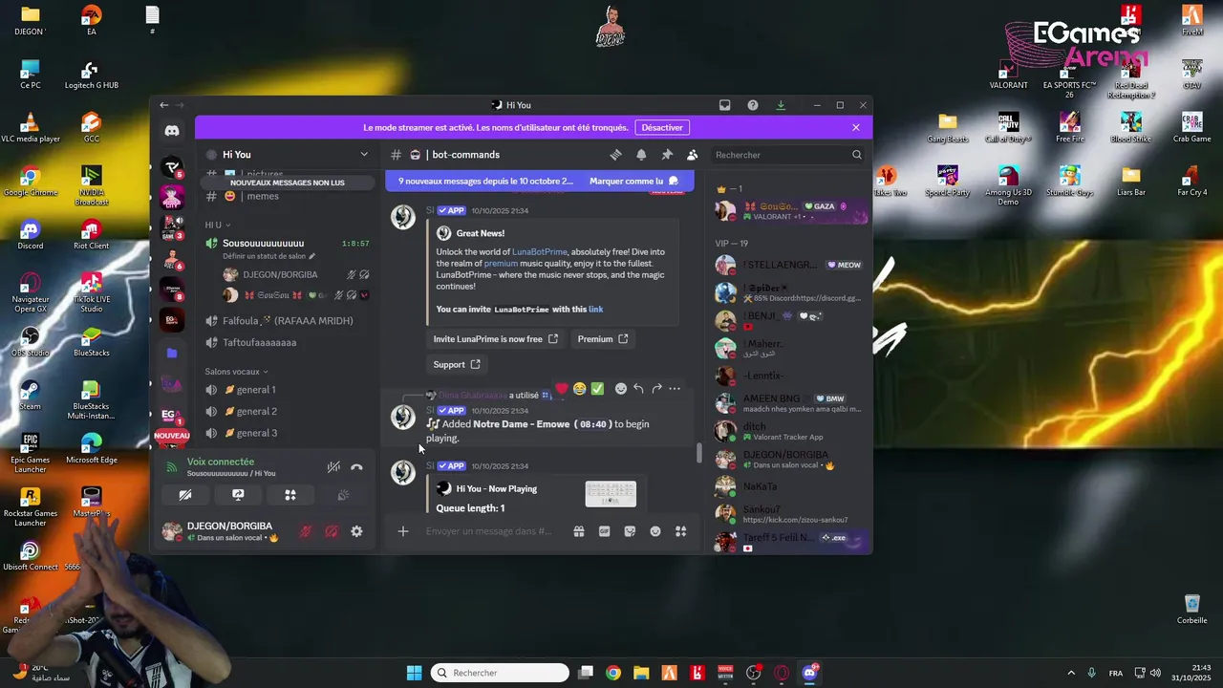Open Now Playing thumbnail image

(x=611, y=494)
